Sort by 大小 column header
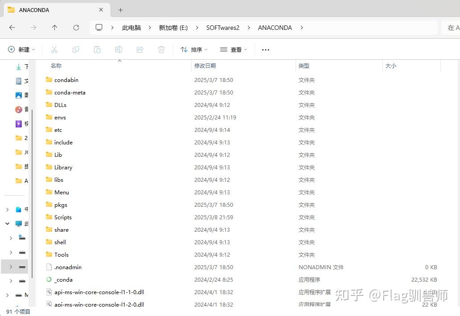460x316 pixels. (x=391, y=66)
